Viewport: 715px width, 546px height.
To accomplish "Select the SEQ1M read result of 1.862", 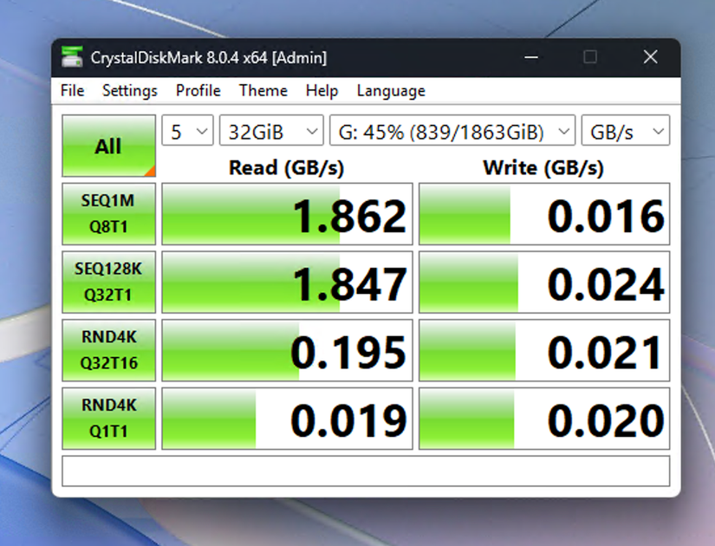I will point(287,214).
